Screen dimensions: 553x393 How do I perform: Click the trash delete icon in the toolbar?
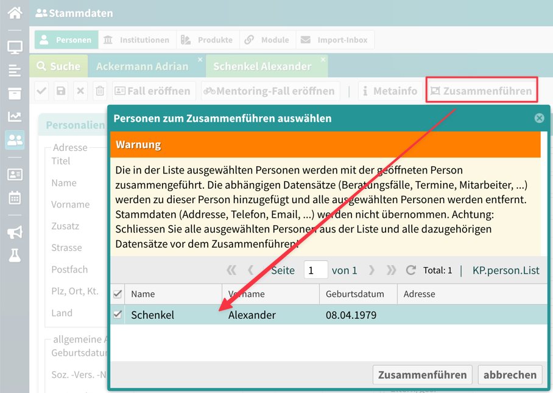tap(100, 91)
